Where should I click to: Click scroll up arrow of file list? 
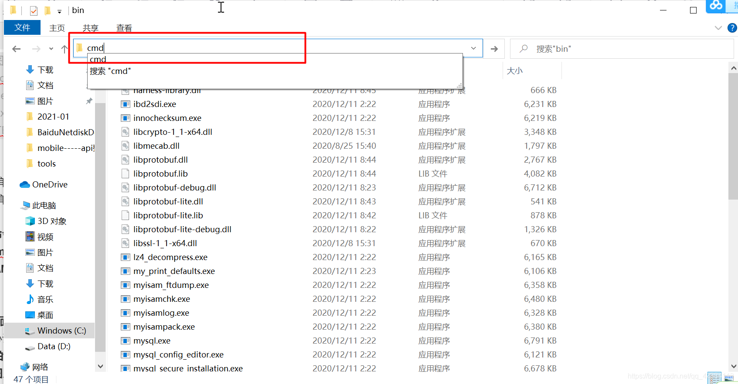[x=733, y=68]
